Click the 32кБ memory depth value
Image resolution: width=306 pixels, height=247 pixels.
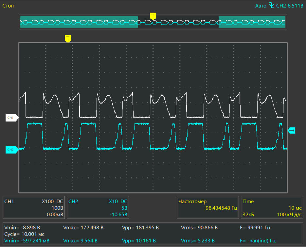coord(248,214)
